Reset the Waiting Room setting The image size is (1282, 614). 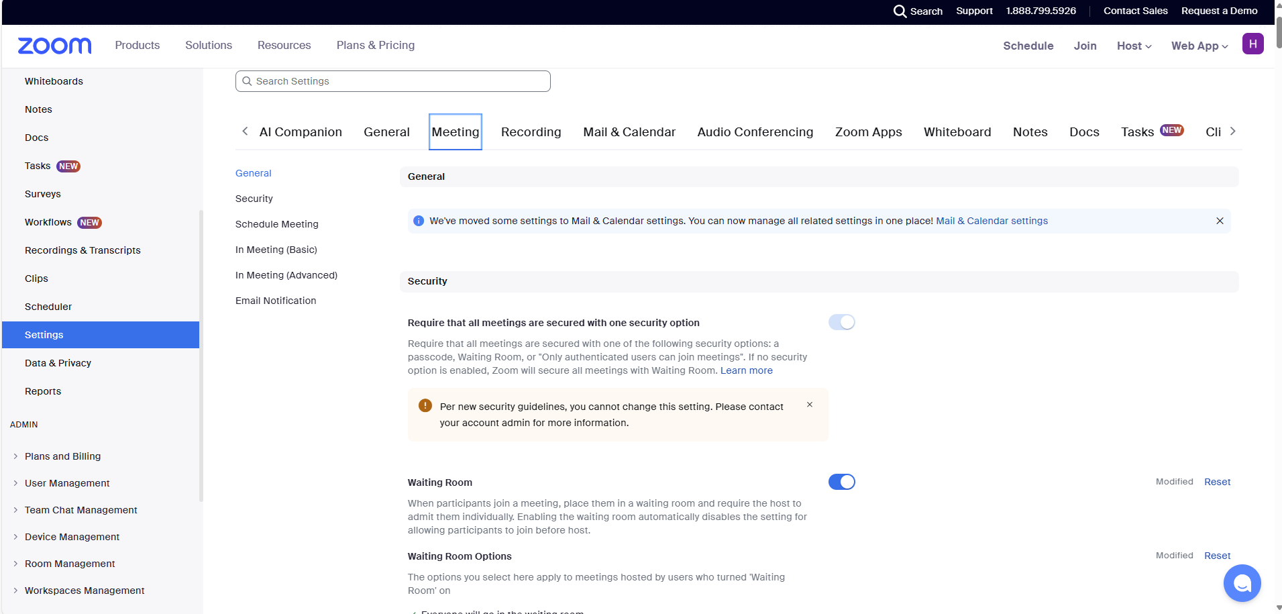(x=1217, y=482)
